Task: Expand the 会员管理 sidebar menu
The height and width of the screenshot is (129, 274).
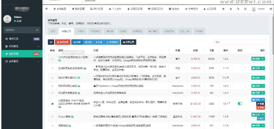Action: [x=22, y=61]
